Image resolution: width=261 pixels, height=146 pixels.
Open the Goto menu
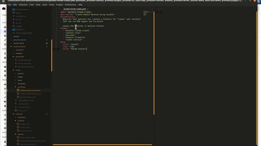[x=44, y=4]
